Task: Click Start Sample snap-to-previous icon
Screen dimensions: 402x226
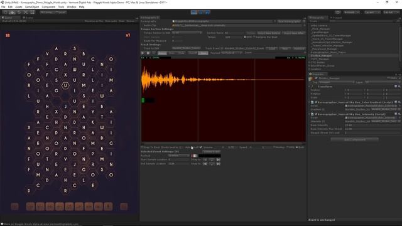Action: 205,159
